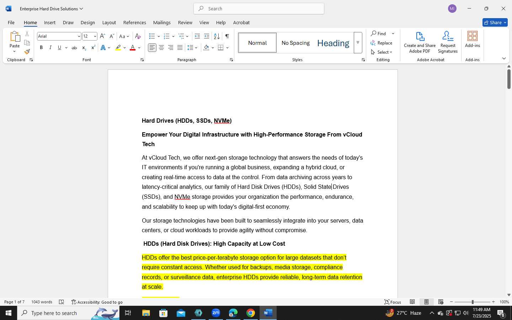Screen dimensions: 512x320
Task: Open File Explorer from taskbar
Action: click(x=146, y=313)
